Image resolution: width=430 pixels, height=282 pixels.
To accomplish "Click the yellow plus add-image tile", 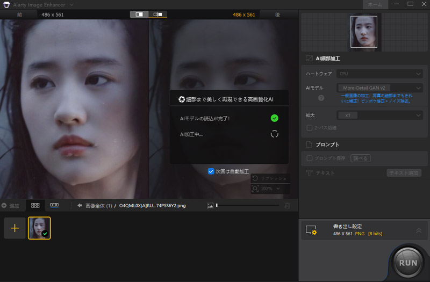I will click(x=15, y=228).
